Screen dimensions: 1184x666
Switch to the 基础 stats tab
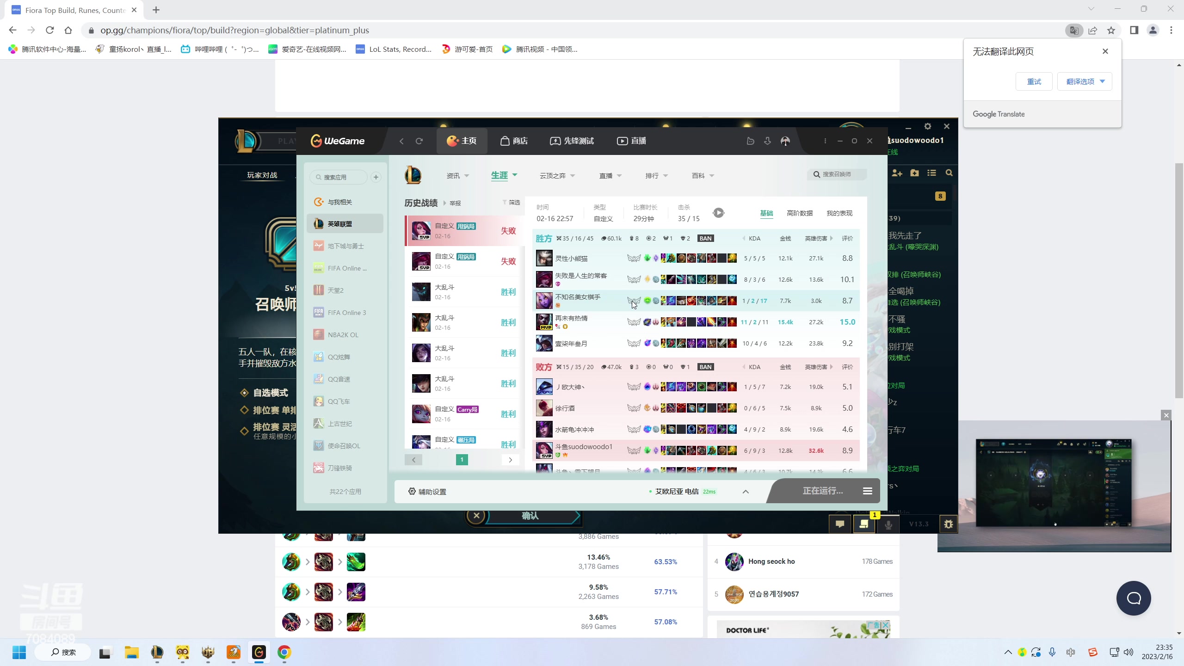[766, 213]
